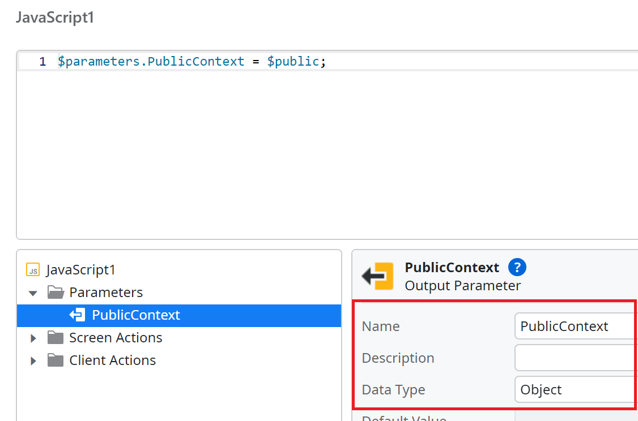
Task: Click the JS icon next to JavaScript1
Action: 33,270
